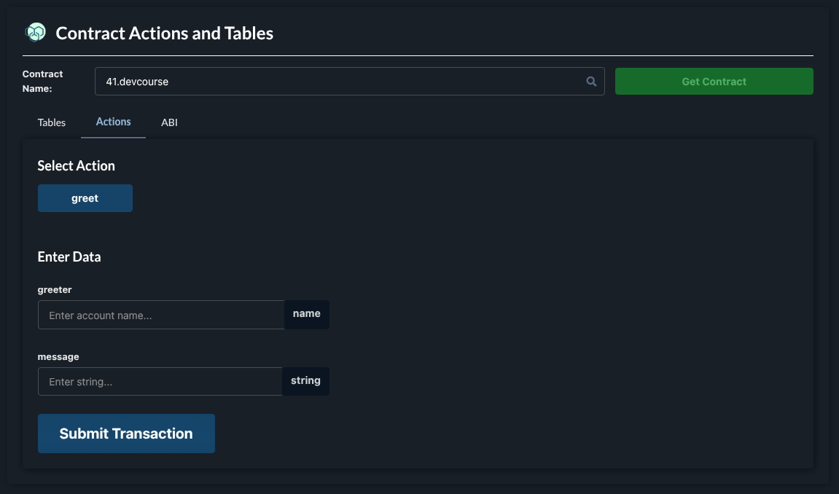Click the greeter account name input field

160,315
